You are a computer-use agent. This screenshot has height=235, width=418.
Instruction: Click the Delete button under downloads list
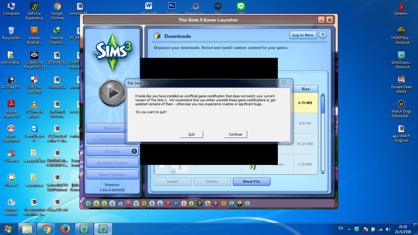[212, 181]
